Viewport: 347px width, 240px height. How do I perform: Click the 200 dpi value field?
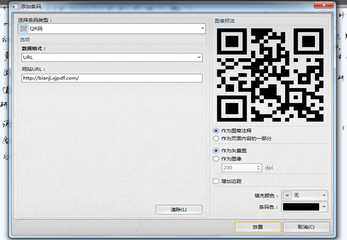239,168
